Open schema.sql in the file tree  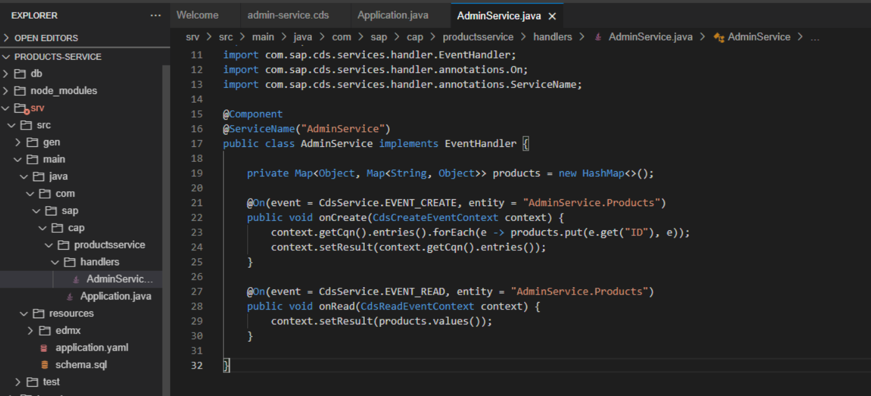tap(81, 365)
